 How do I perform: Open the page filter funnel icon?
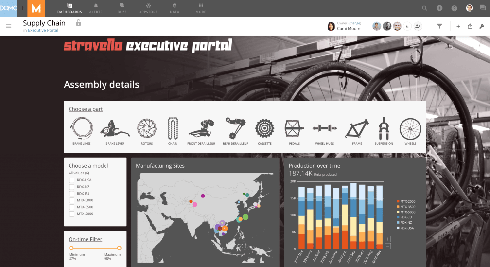coord(439,26)
